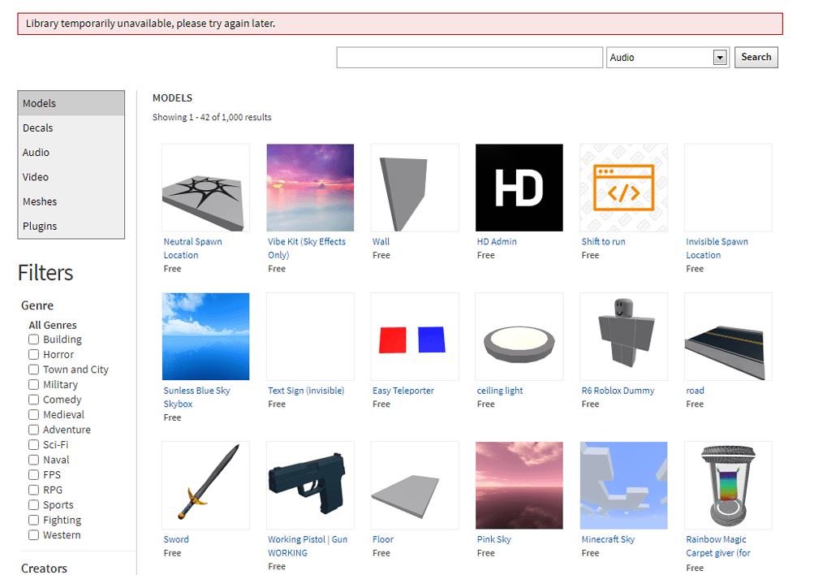Open the Working Pistol thumbnail
This screenshot has width=840, height=575.
click(x=310, y=485)
